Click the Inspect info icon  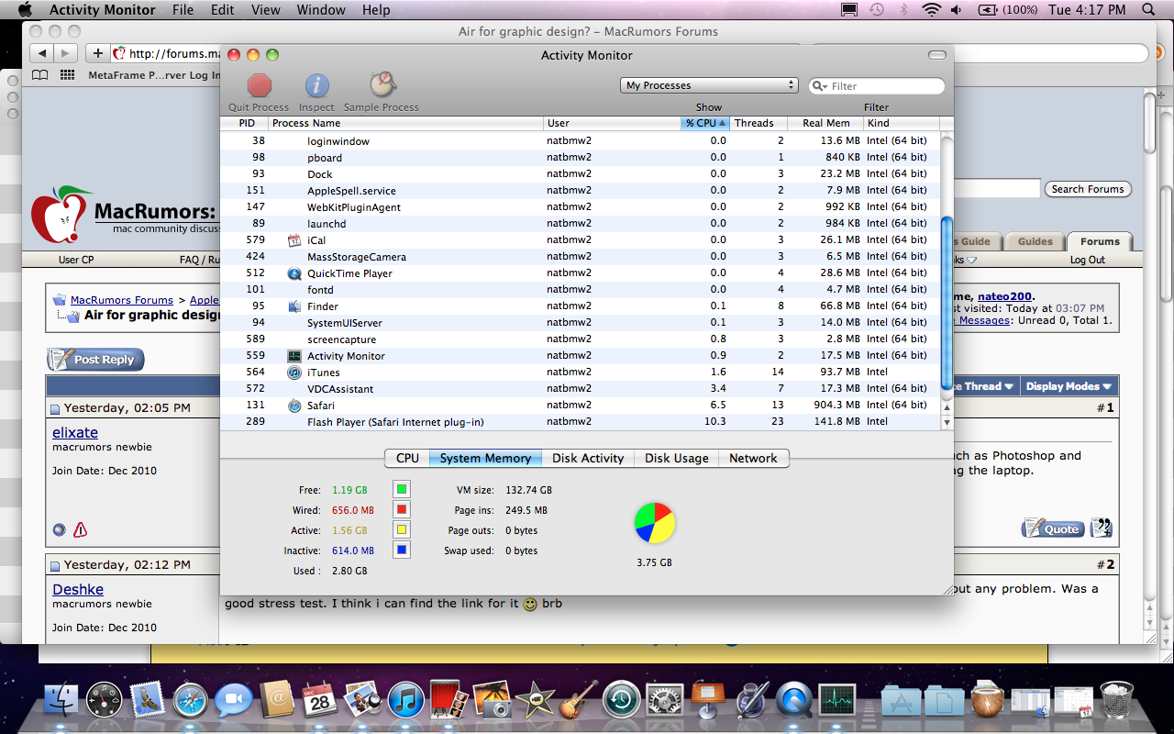(x=316, y=85)
